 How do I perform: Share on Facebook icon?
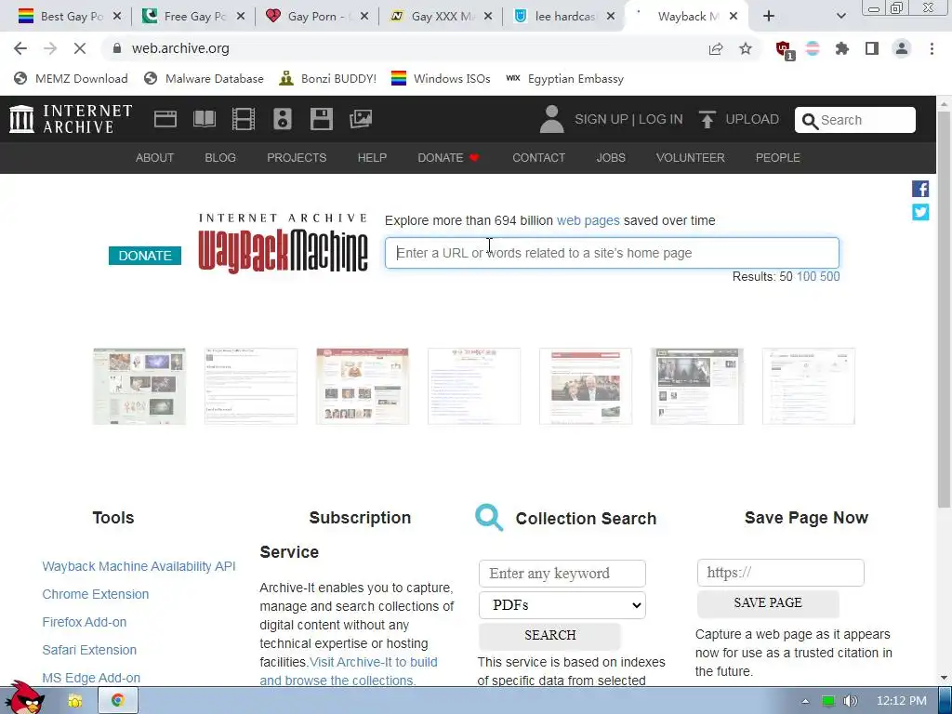pos(920,189)
